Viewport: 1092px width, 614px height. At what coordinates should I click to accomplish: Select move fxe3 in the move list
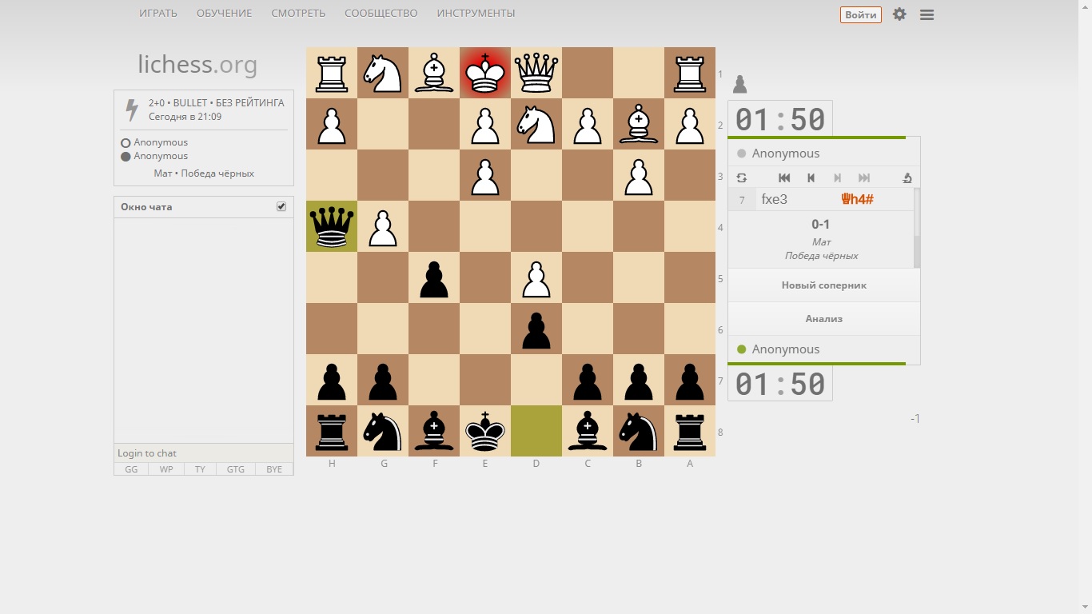pyautogui.click(x=774, y=200)
